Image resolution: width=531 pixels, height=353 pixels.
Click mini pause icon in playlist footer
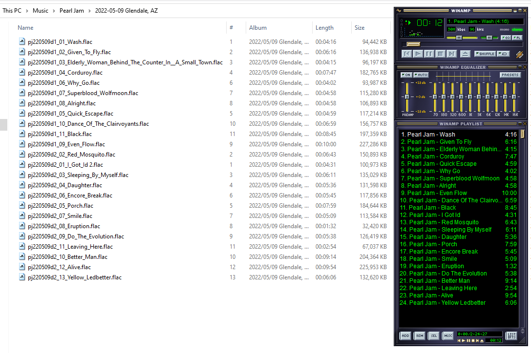coord(468,340)
